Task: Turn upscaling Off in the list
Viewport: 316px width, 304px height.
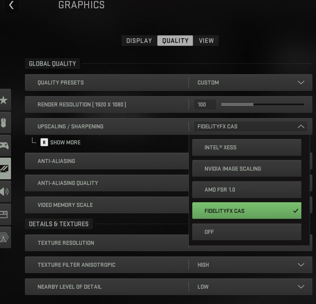Action: (247, 232)
